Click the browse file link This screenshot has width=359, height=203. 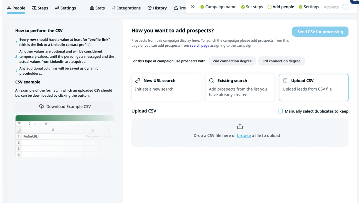(x=244, y=136)
